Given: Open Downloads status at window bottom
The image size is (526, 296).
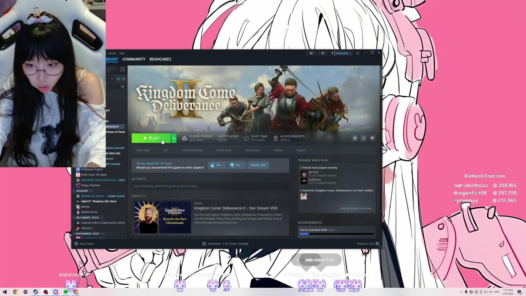Looking at the screenshot, I should 225,244.
